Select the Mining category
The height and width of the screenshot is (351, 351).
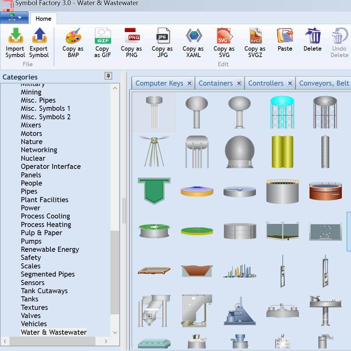31,92
